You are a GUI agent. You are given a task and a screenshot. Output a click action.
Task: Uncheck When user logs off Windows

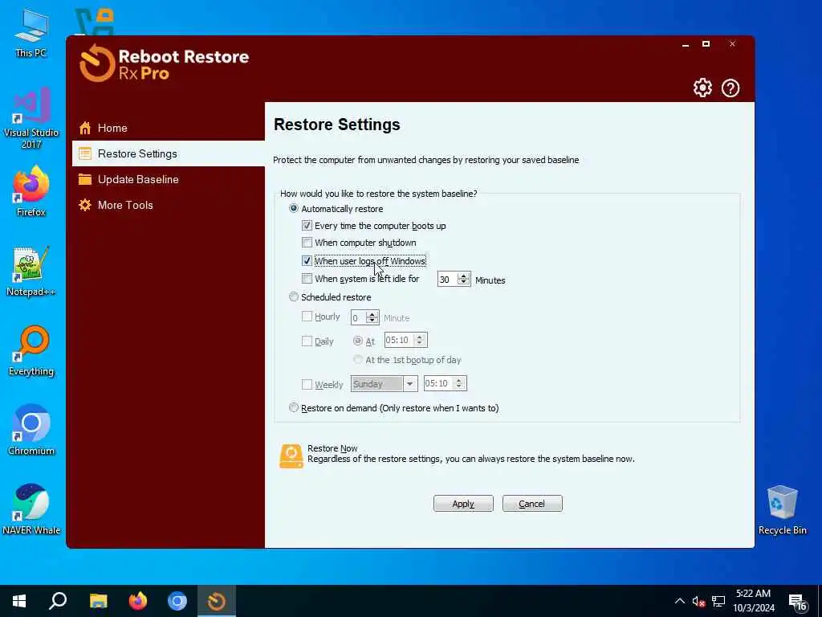[307, 261]
